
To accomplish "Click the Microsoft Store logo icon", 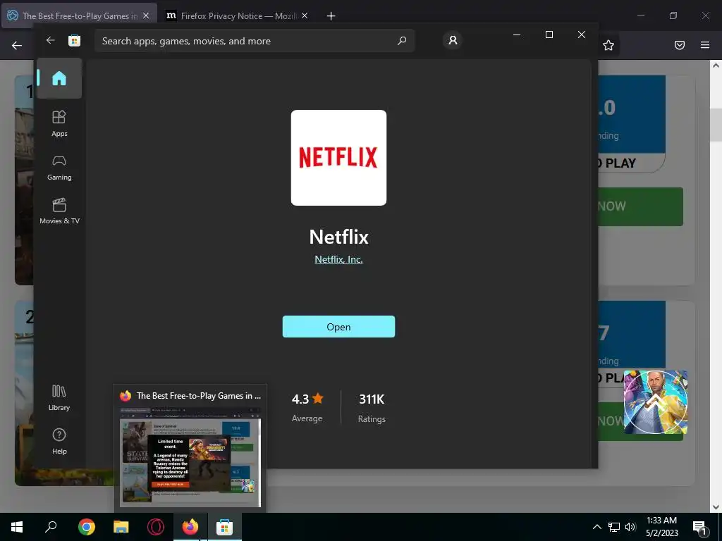I will [74, 40].
